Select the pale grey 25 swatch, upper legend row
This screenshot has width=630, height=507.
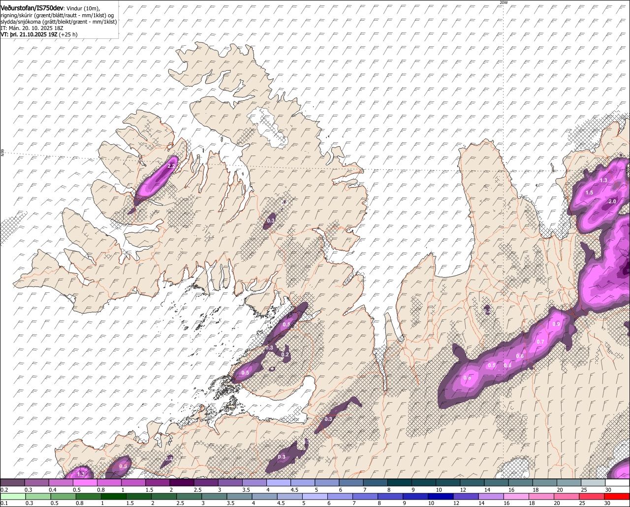(594, 483)
